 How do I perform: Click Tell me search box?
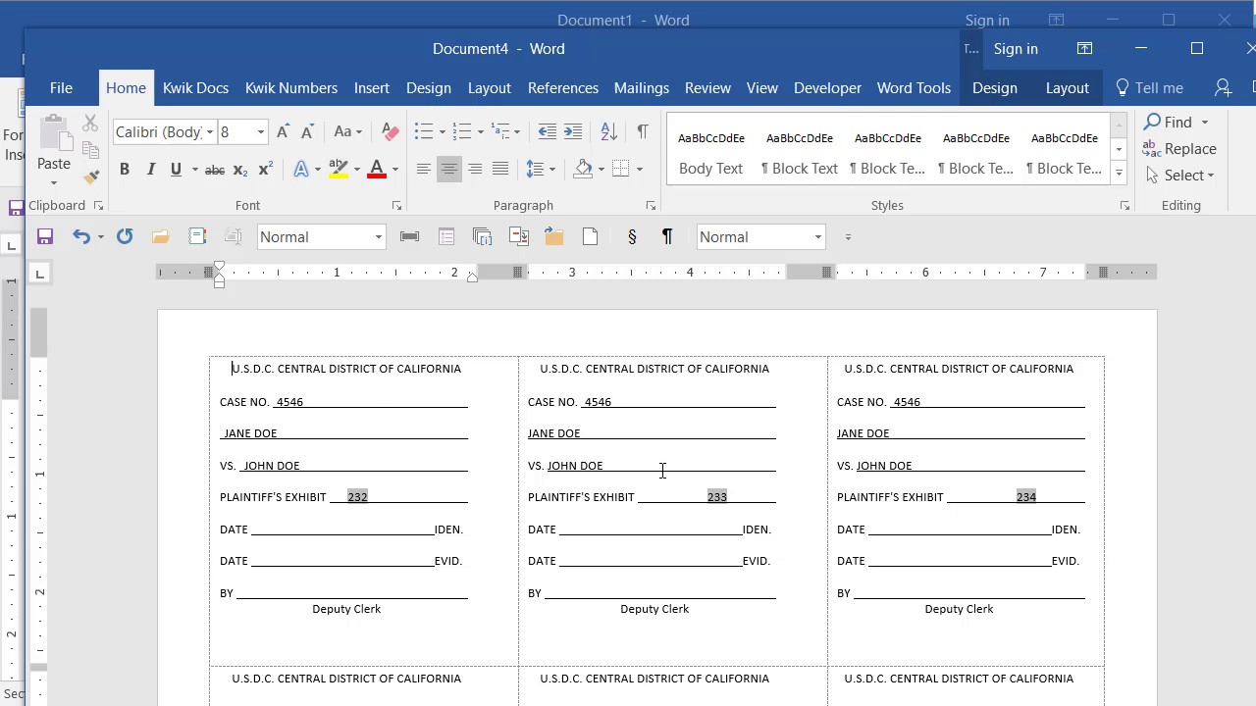click(x=1149, y=87)
